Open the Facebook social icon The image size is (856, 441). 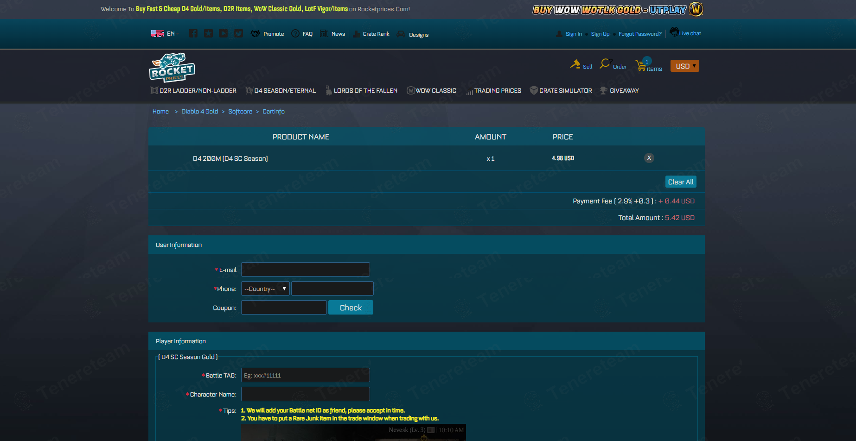coord(193,33)
